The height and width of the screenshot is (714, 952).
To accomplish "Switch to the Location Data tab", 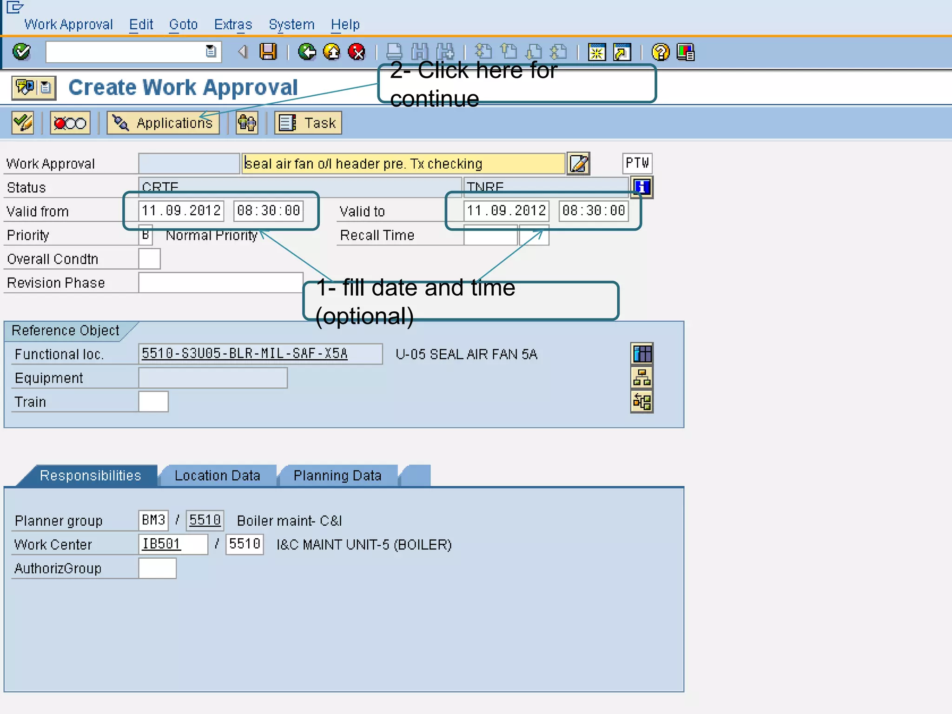I will click(x=217, y=476).
